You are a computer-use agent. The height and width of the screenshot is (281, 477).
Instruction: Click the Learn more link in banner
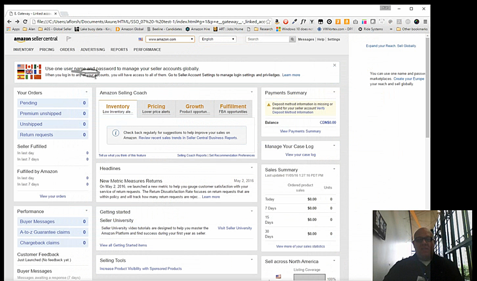coord(291,75)
